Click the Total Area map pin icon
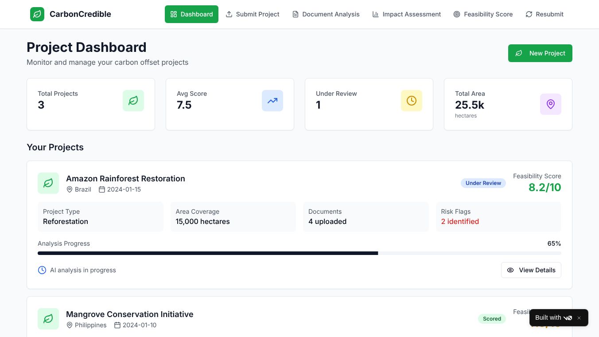 tap(551, 104)
